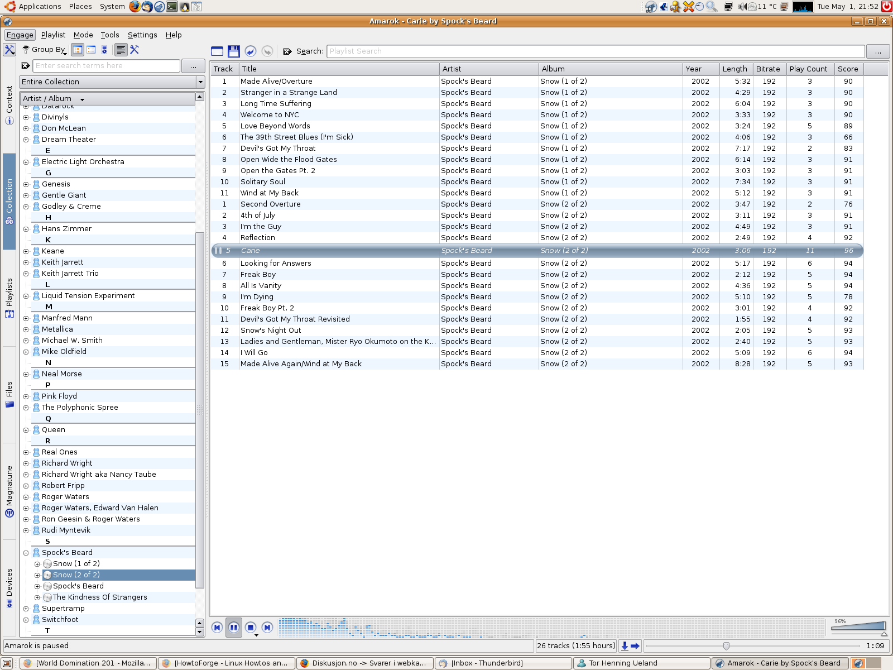The width and height of the screenshot is (893, 670).
Task: Open the playlist filter editor button
Action: (x=878, y=51)
